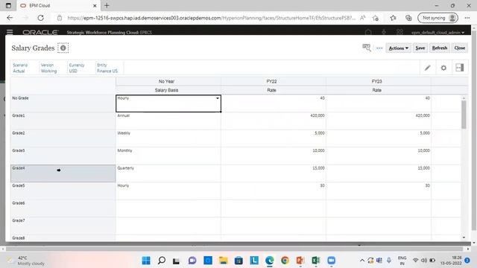Go to Oracle Home icon

[368, 32]
